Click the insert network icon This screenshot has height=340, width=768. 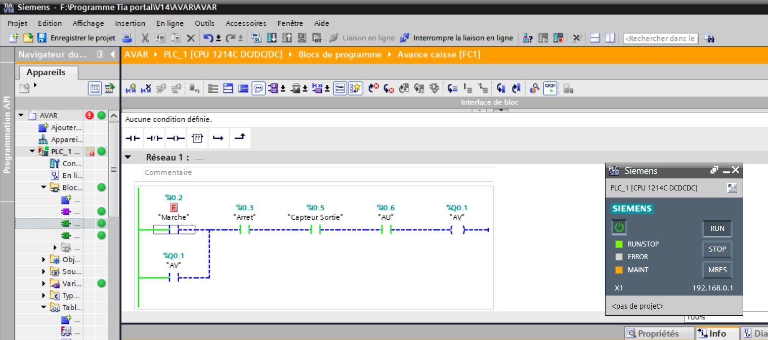(131, 89)
